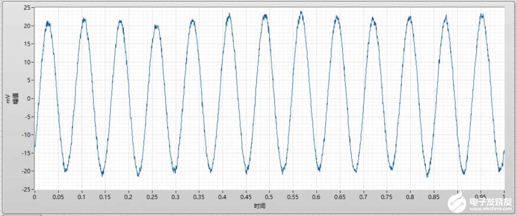
Task: Click the 0.35 time axis label
Action: 199,197
